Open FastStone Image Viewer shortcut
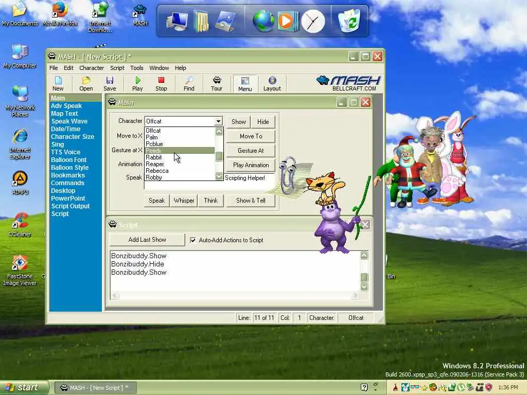Screen dimensions: 527x395 coord(20,271)
